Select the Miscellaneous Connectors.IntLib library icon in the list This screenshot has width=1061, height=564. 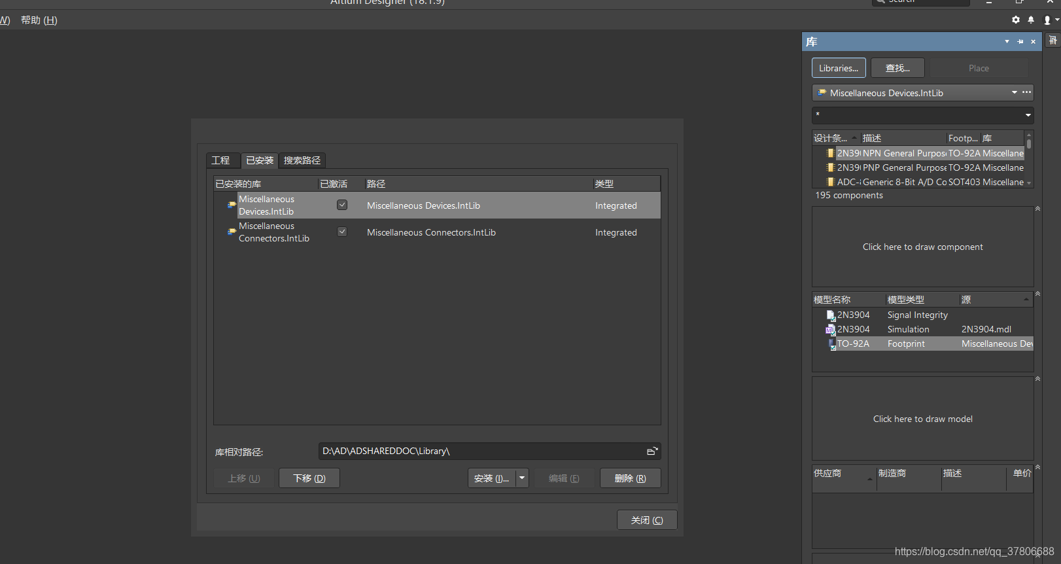pos(232,232)
